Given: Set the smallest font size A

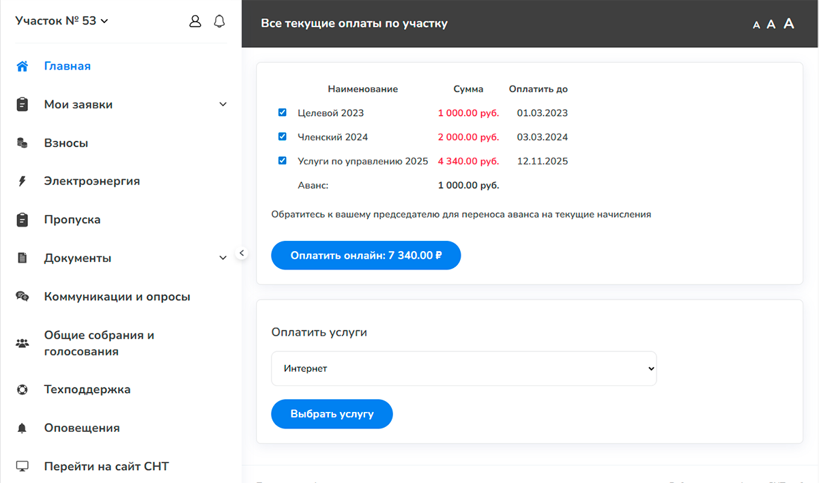Looking at the screenshot, I should (756, 25).
